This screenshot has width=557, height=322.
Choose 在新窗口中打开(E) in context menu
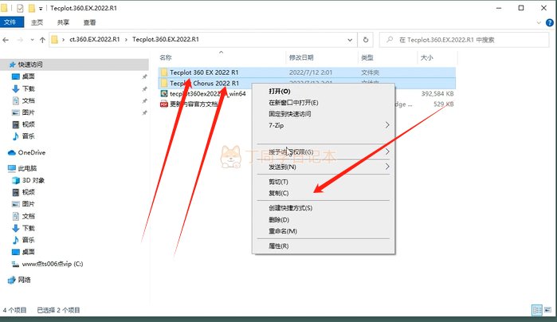pos(324,103)
